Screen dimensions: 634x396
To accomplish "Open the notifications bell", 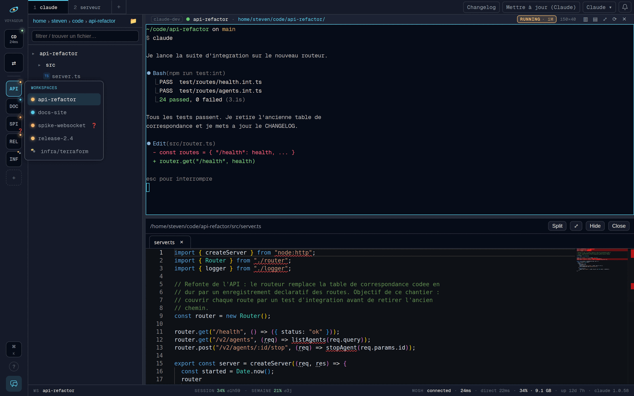I will pos(625,7).
